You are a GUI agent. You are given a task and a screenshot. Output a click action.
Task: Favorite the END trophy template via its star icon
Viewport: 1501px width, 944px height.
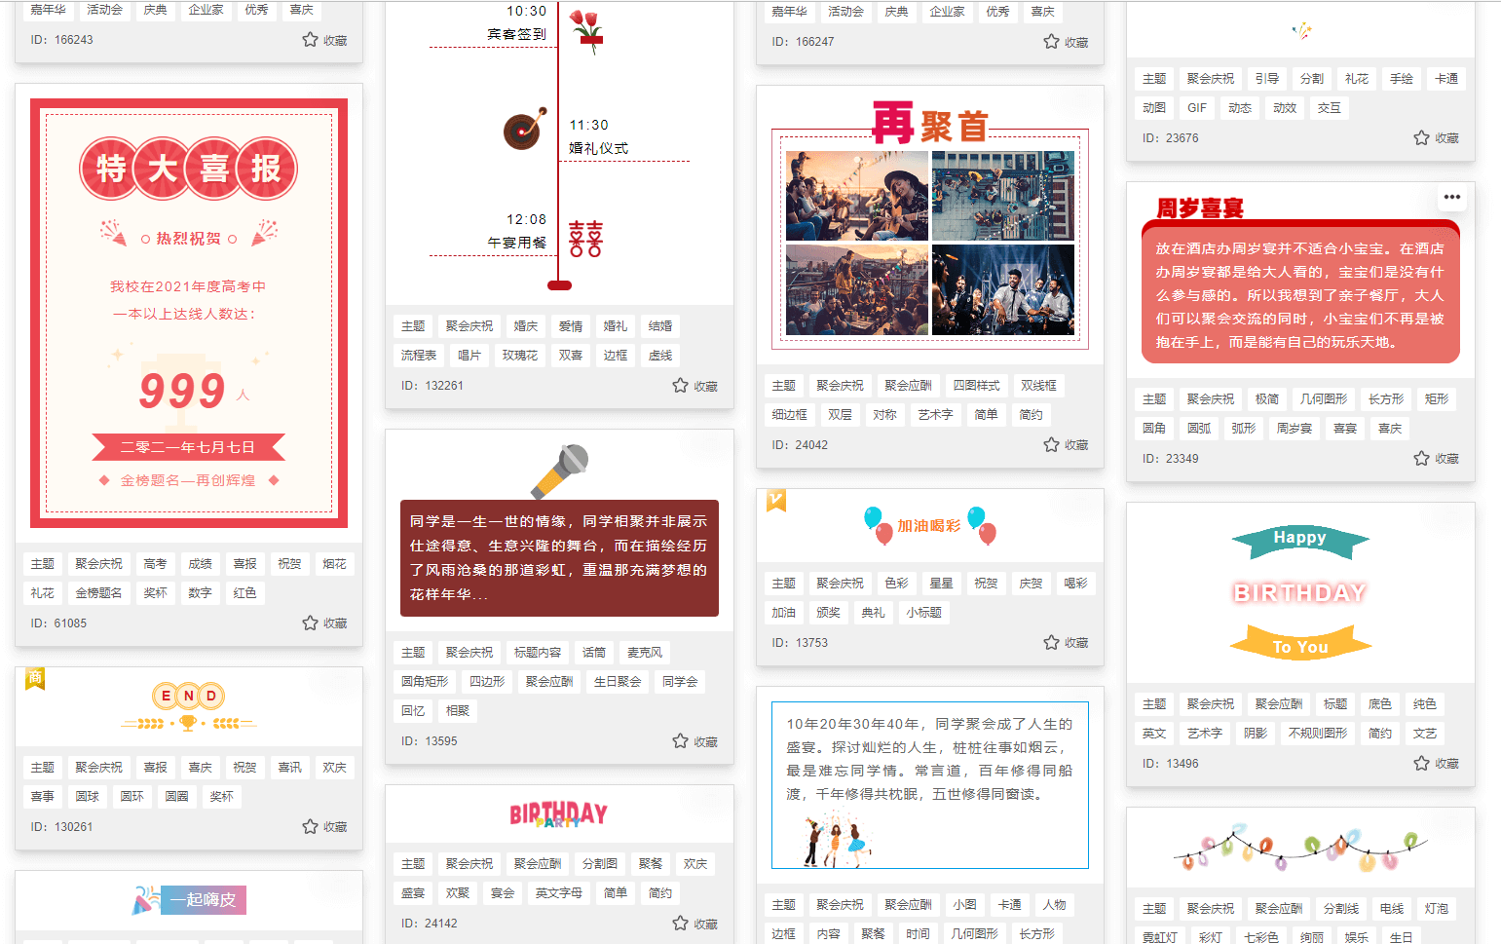(310, 825)
